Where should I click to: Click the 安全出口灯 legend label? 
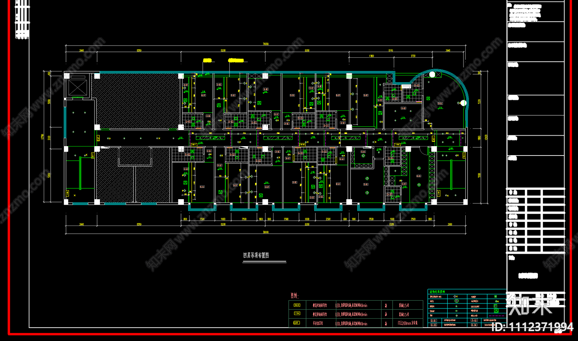click(318, 323)
